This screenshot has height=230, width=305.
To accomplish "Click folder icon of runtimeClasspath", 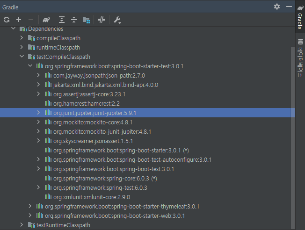I will click(x=31, y=47).
